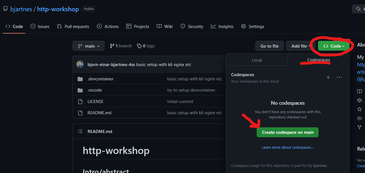The image size is (365, 173).
Task: Click the Security shield icon
Action: click(183, 26)
